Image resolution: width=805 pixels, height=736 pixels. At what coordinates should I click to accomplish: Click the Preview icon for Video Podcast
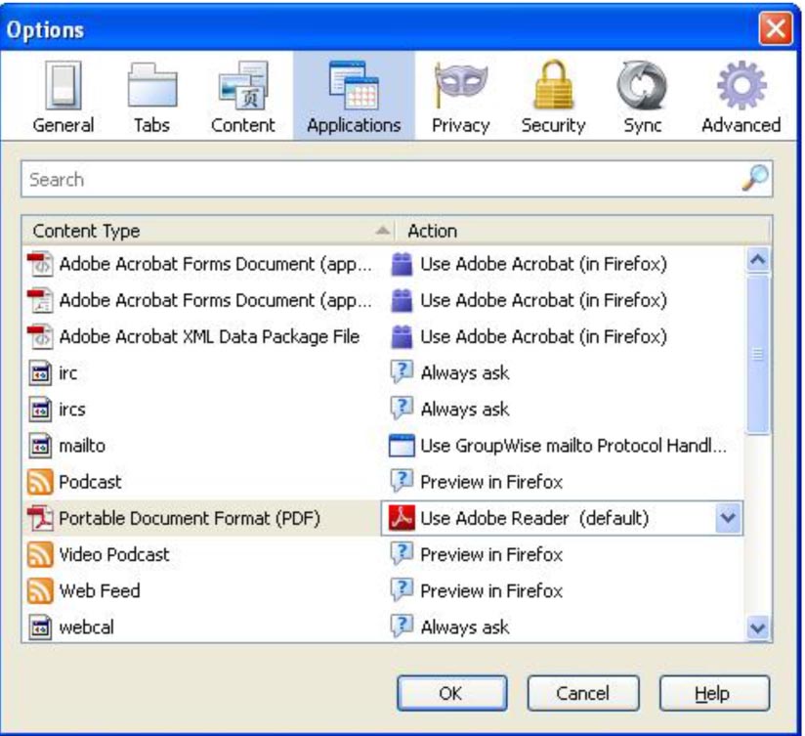point(402,555)
